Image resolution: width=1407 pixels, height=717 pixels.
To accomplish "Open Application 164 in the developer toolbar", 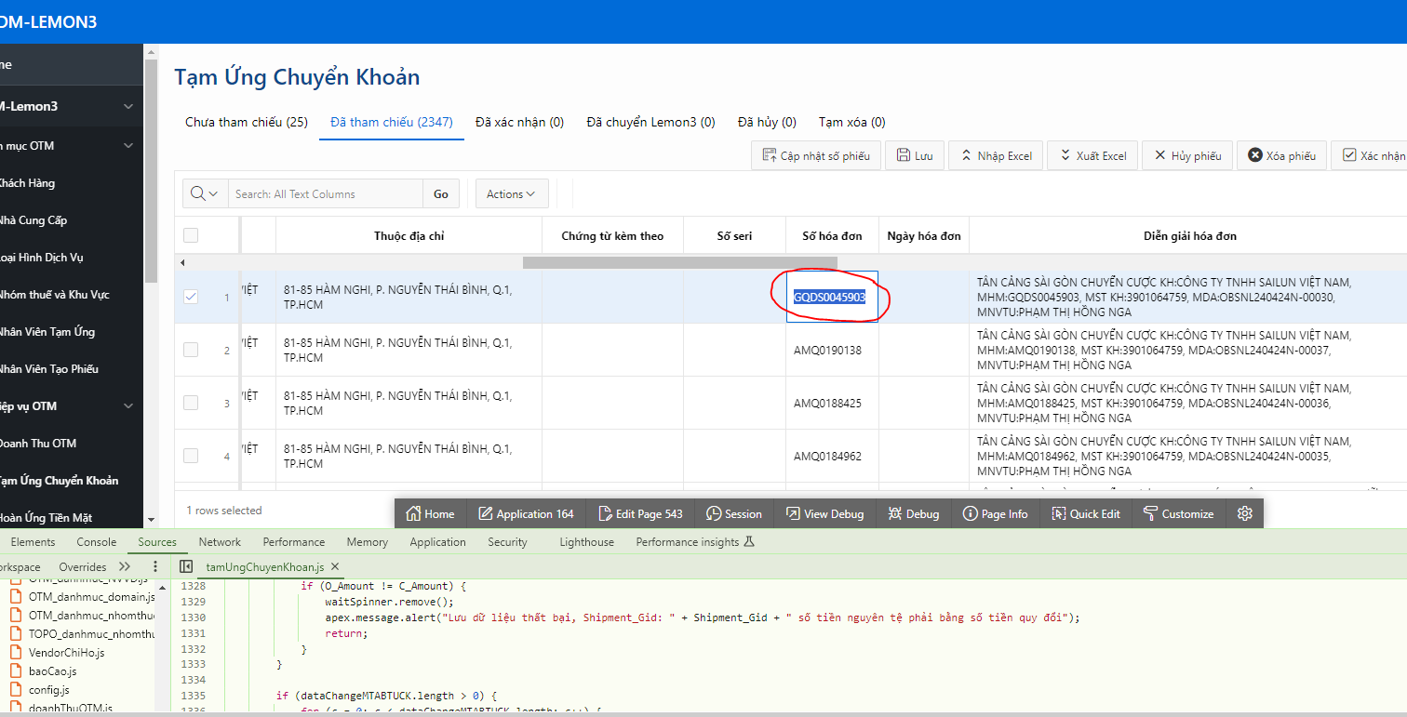I will coord(526,512).
